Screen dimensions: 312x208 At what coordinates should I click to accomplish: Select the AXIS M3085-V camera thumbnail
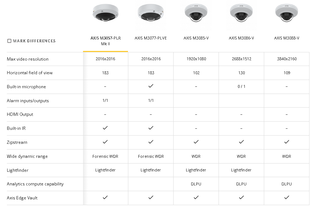tap(196, 13)
